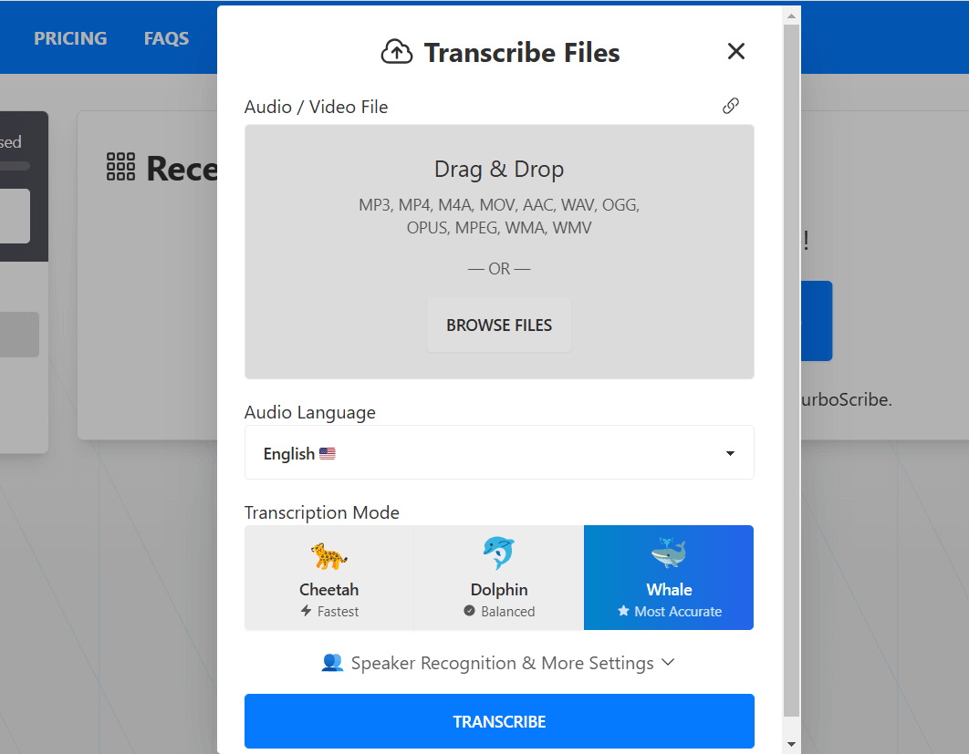Click the grid icon beside Recent heading
The image size is (969, 754).
pyautogui.click(x=120, y=168)
